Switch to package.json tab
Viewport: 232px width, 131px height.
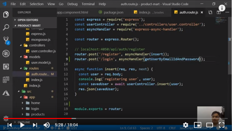pos(111,12)
